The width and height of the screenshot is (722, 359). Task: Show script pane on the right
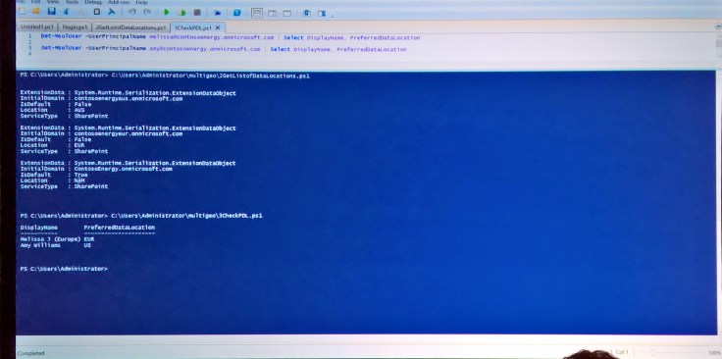click(x=272, y=14)
